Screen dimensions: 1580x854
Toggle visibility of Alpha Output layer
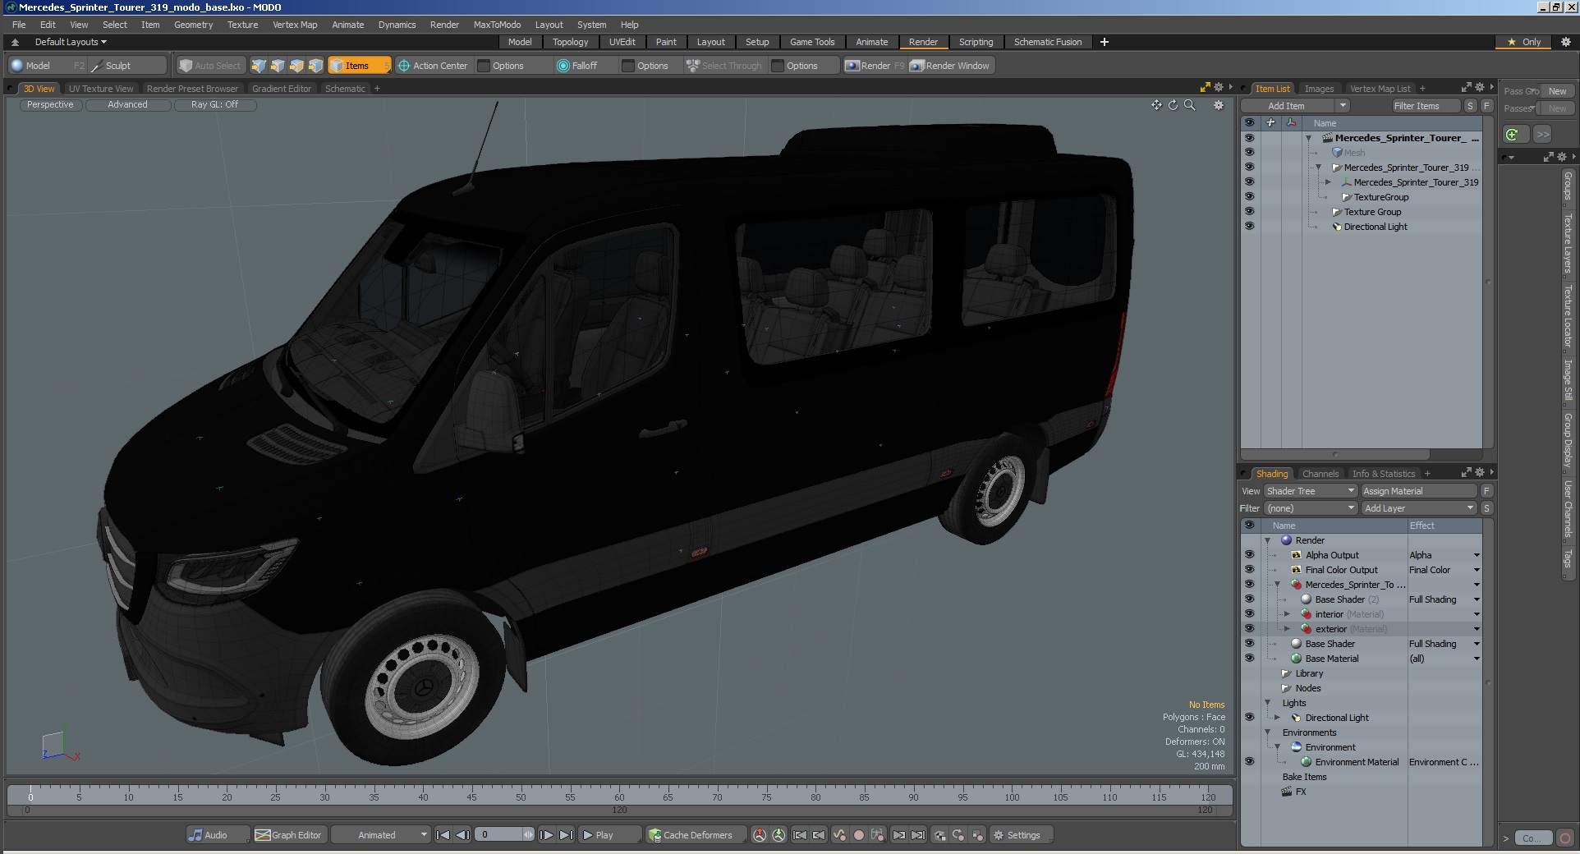(1249, 555)
